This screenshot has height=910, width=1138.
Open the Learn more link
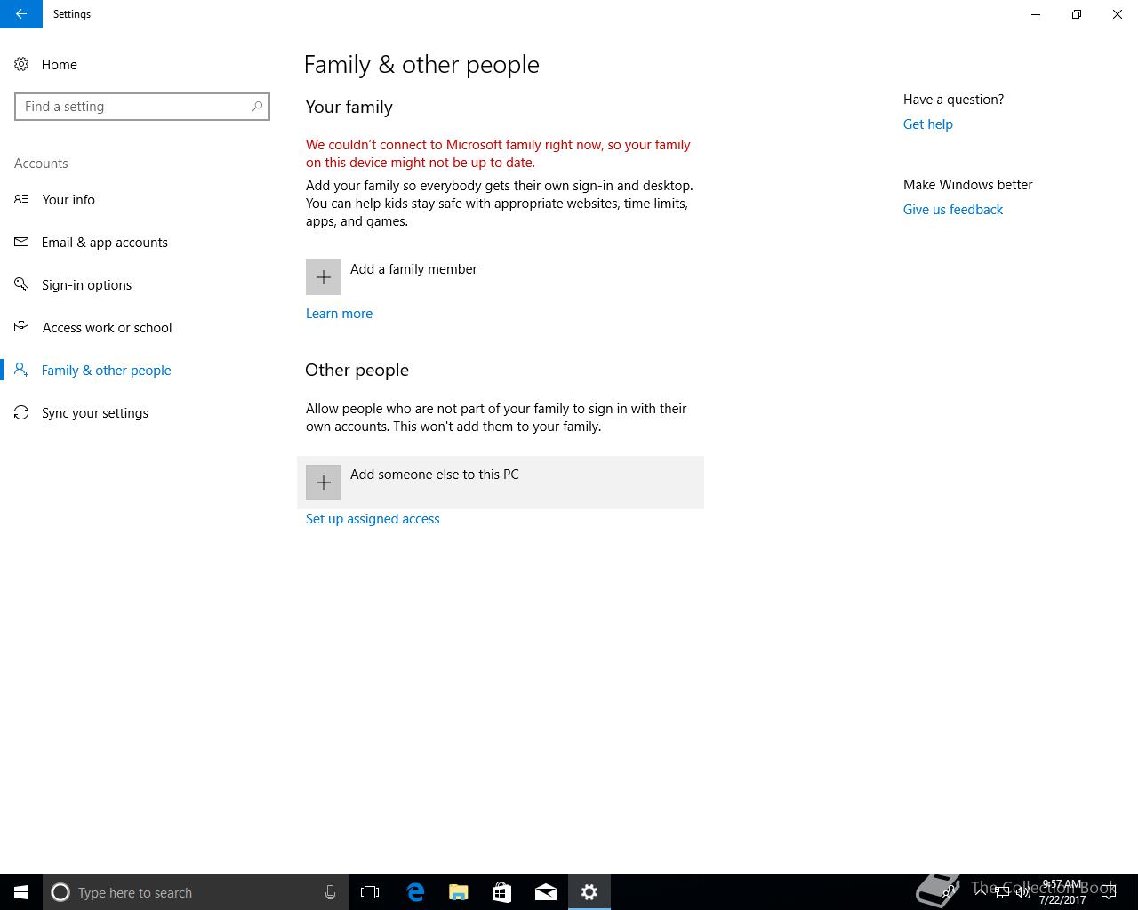(x=339, y=314)
